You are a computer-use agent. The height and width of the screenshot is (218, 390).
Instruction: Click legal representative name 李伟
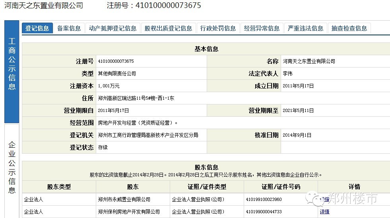[287, 73]
